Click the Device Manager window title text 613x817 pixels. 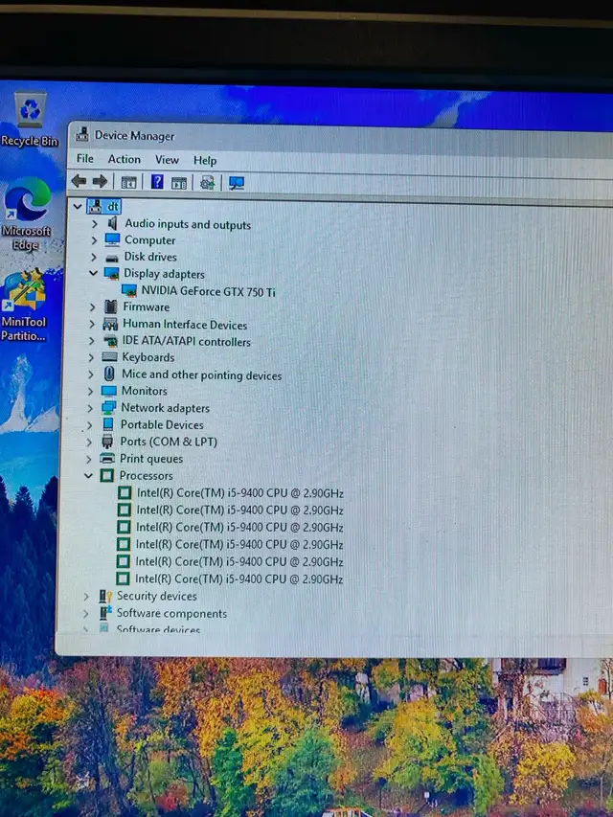[134, 135]
